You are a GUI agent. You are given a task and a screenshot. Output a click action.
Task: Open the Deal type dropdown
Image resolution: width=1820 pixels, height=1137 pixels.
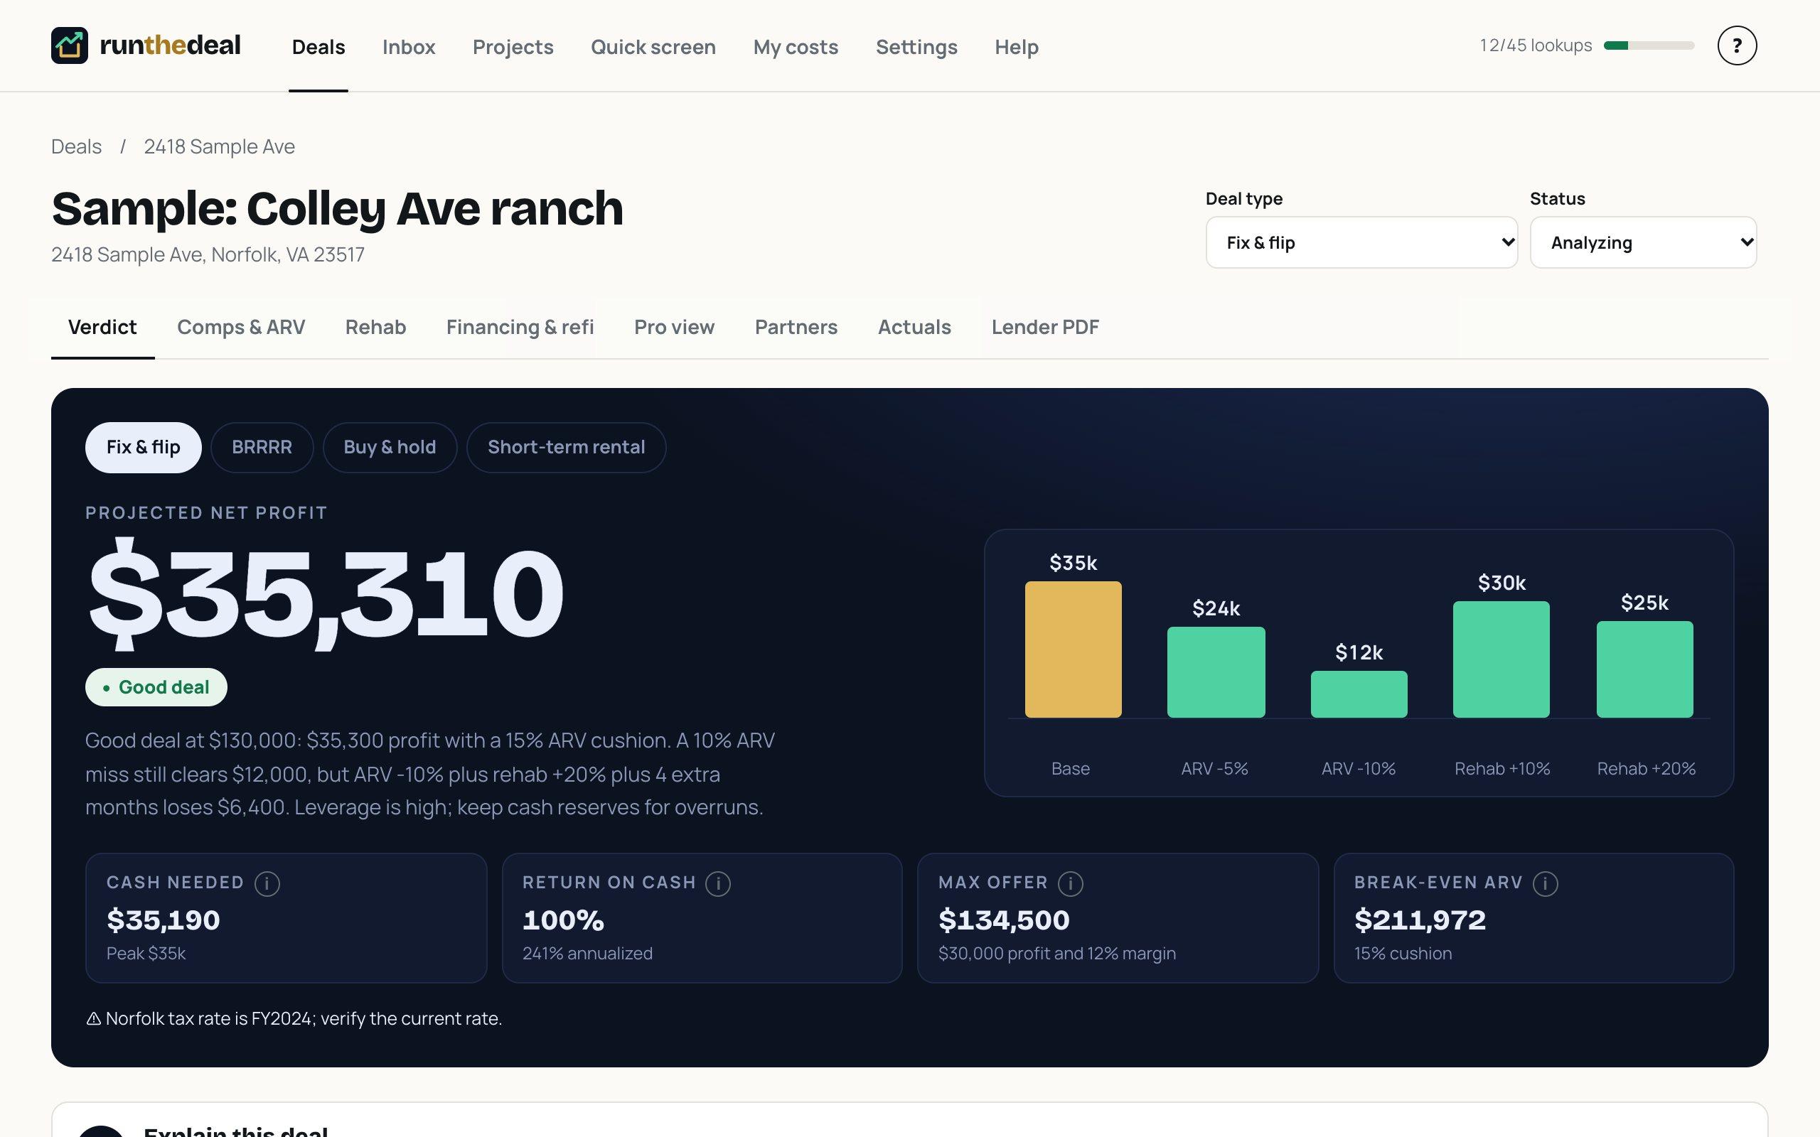point(1361,242)
